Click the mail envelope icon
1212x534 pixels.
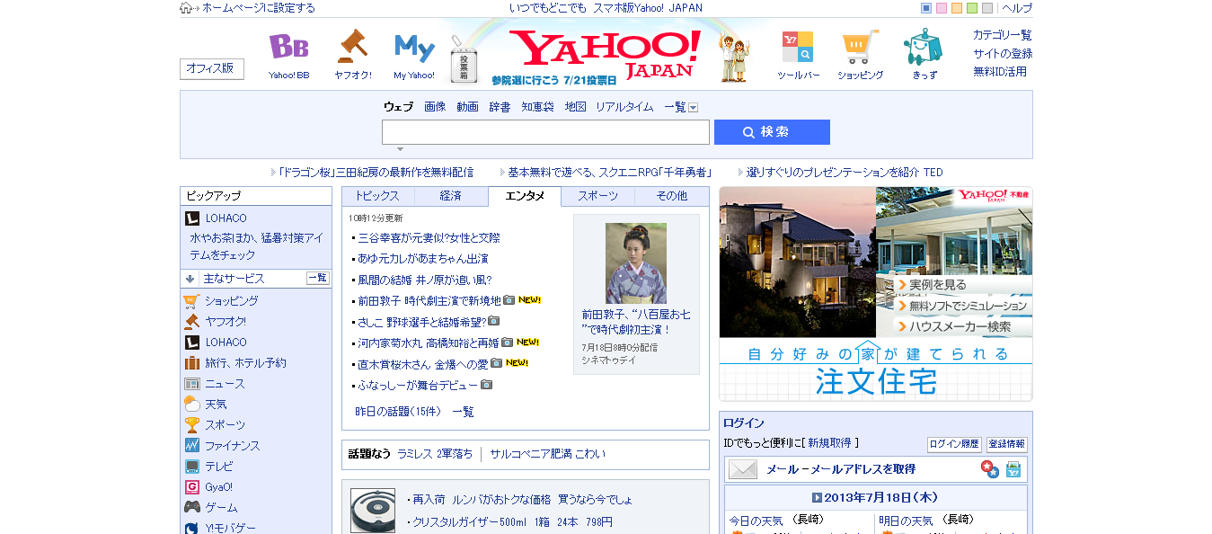[x=743, y=469]
